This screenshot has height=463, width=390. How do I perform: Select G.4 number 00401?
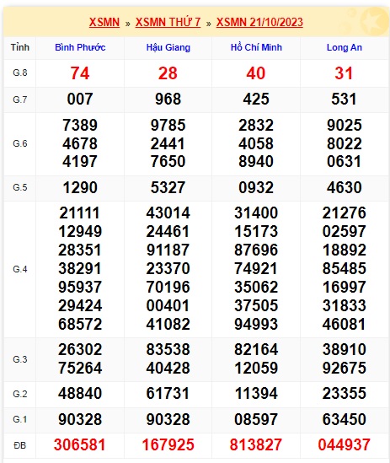[168, 305]
